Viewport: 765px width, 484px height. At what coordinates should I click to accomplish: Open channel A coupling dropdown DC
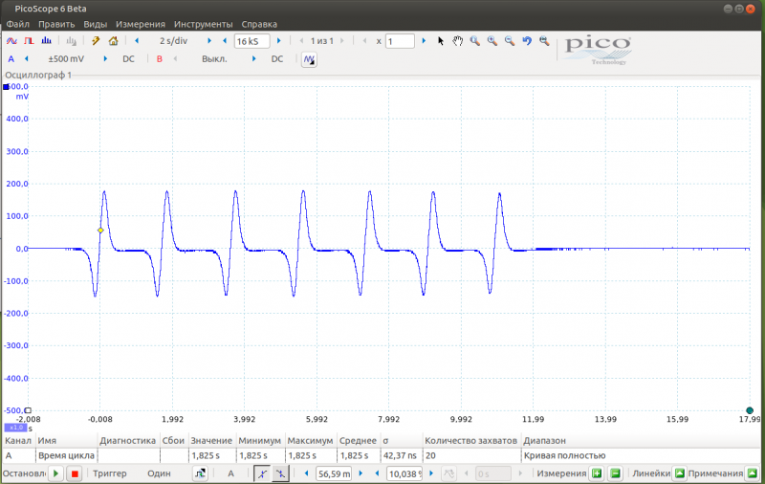click(x=128, y=59)
